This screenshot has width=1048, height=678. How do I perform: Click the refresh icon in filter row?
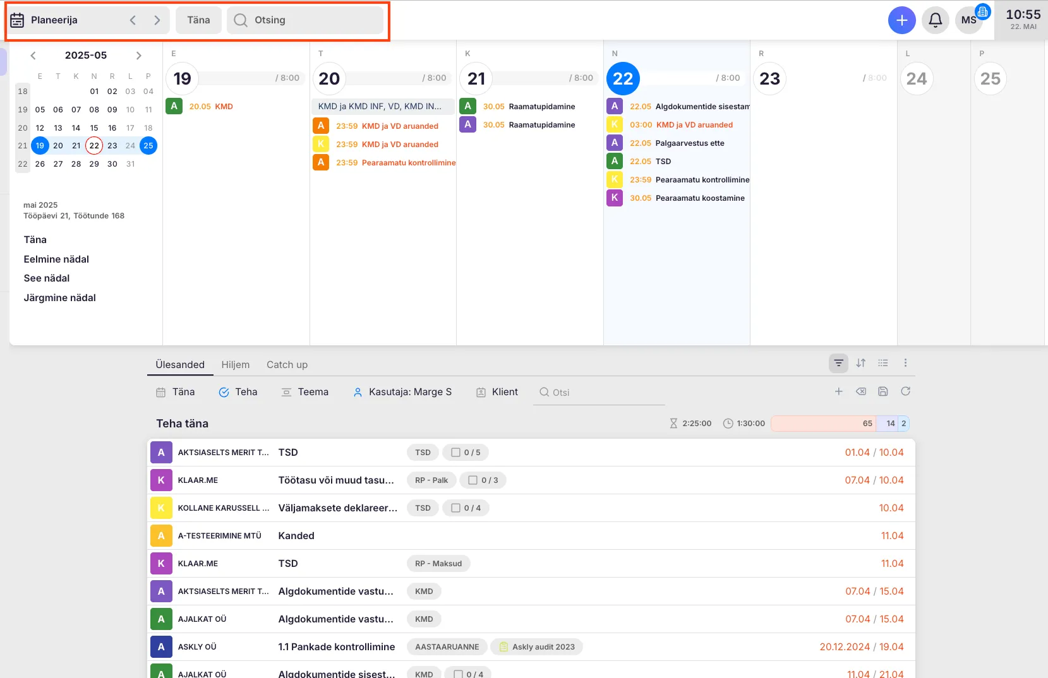click(905, 391)
